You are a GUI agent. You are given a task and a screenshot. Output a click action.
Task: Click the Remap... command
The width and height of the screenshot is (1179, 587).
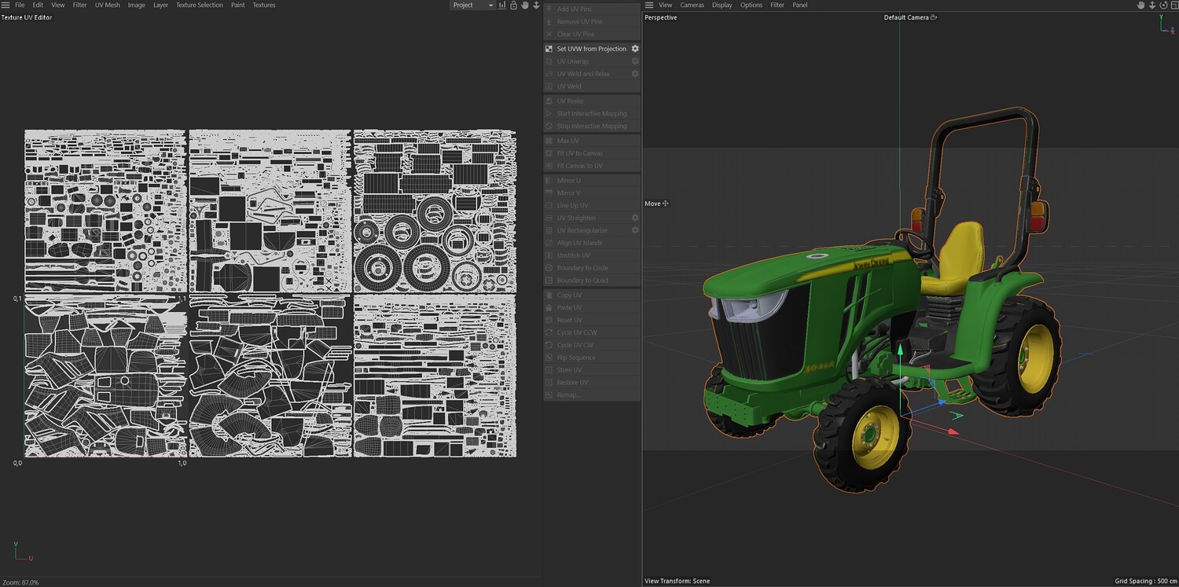tap(592, 394)
